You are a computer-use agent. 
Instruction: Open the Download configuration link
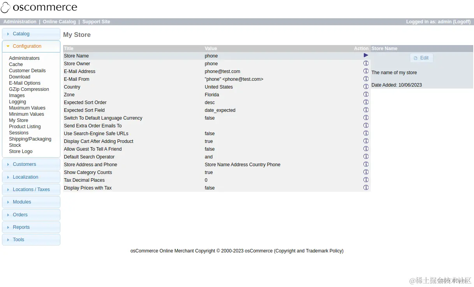pos(19,77)
